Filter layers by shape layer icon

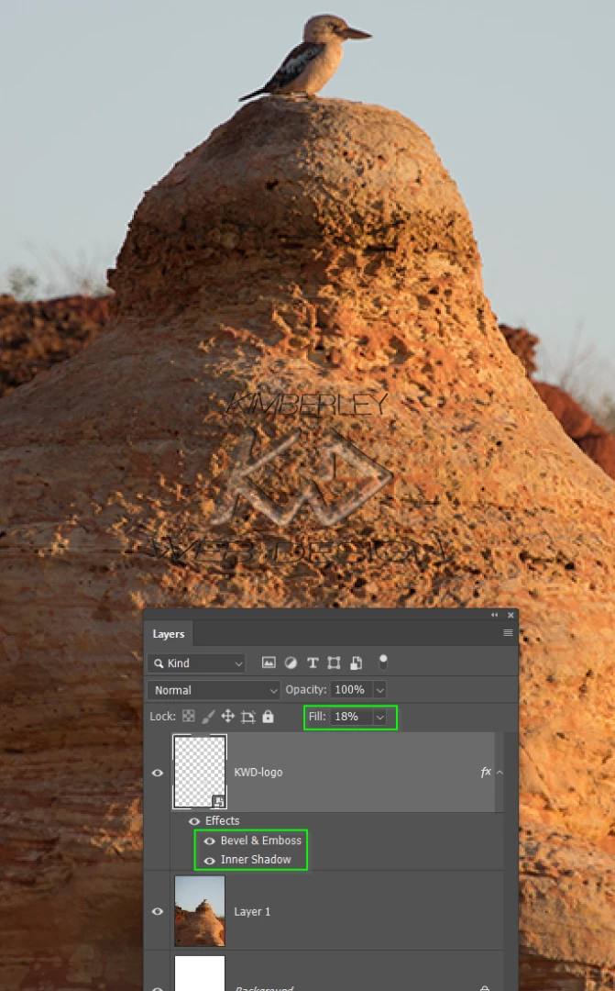pos(334,663)
